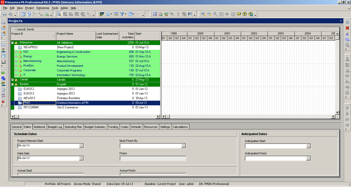
Task: Click the browse button for Project Planned Start
Action: 81,146
